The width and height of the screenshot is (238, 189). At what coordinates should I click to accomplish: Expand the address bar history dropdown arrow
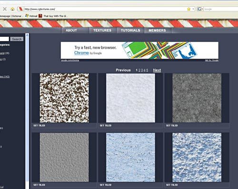coord(193,9)
